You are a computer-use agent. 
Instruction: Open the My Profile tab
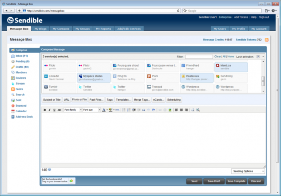pos(239,28)
